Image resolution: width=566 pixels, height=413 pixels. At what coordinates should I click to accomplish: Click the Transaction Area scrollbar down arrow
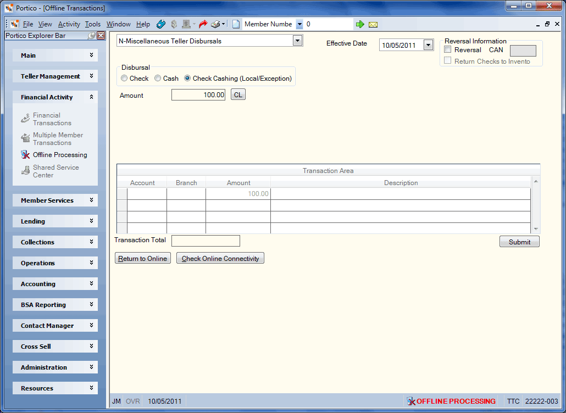click(536, 228)
